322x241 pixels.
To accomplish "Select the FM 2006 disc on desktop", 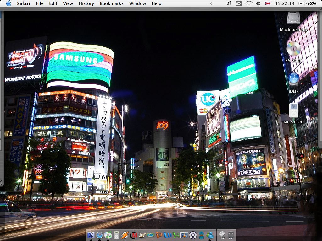I will (293, 52).
